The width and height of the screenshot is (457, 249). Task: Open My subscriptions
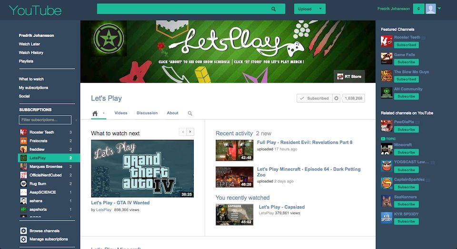[33, 88]
